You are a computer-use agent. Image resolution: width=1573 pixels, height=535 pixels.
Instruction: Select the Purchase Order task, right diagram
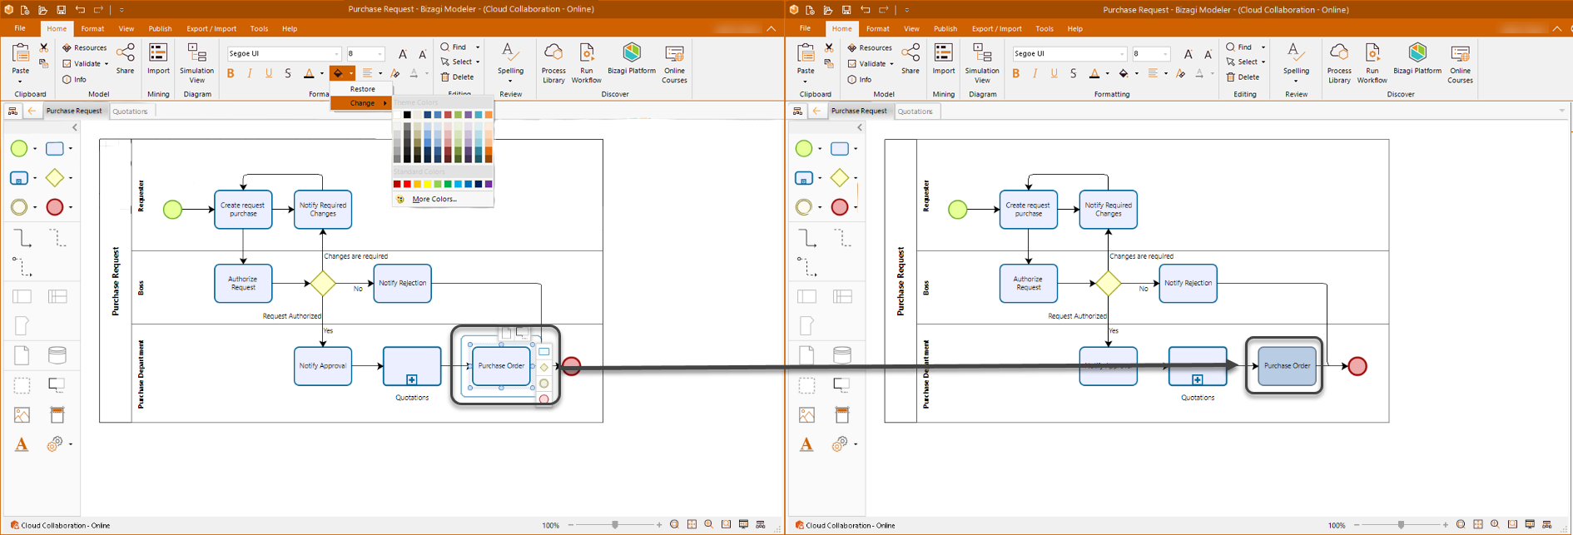click(1287, 366)
